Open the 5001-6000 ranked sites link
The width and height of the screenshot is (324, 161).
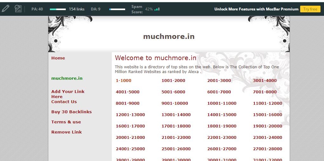click(x=173, y=92)
